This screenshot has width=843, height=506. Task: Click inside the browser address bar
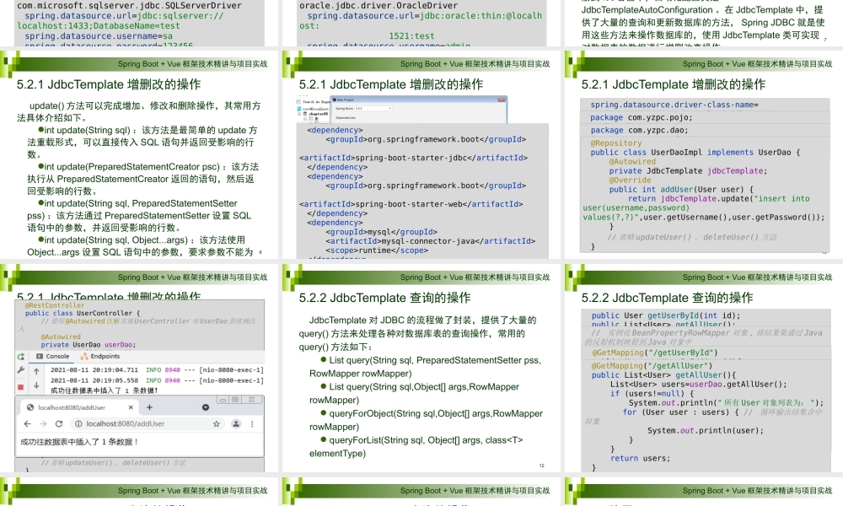[x=121, y=424]
